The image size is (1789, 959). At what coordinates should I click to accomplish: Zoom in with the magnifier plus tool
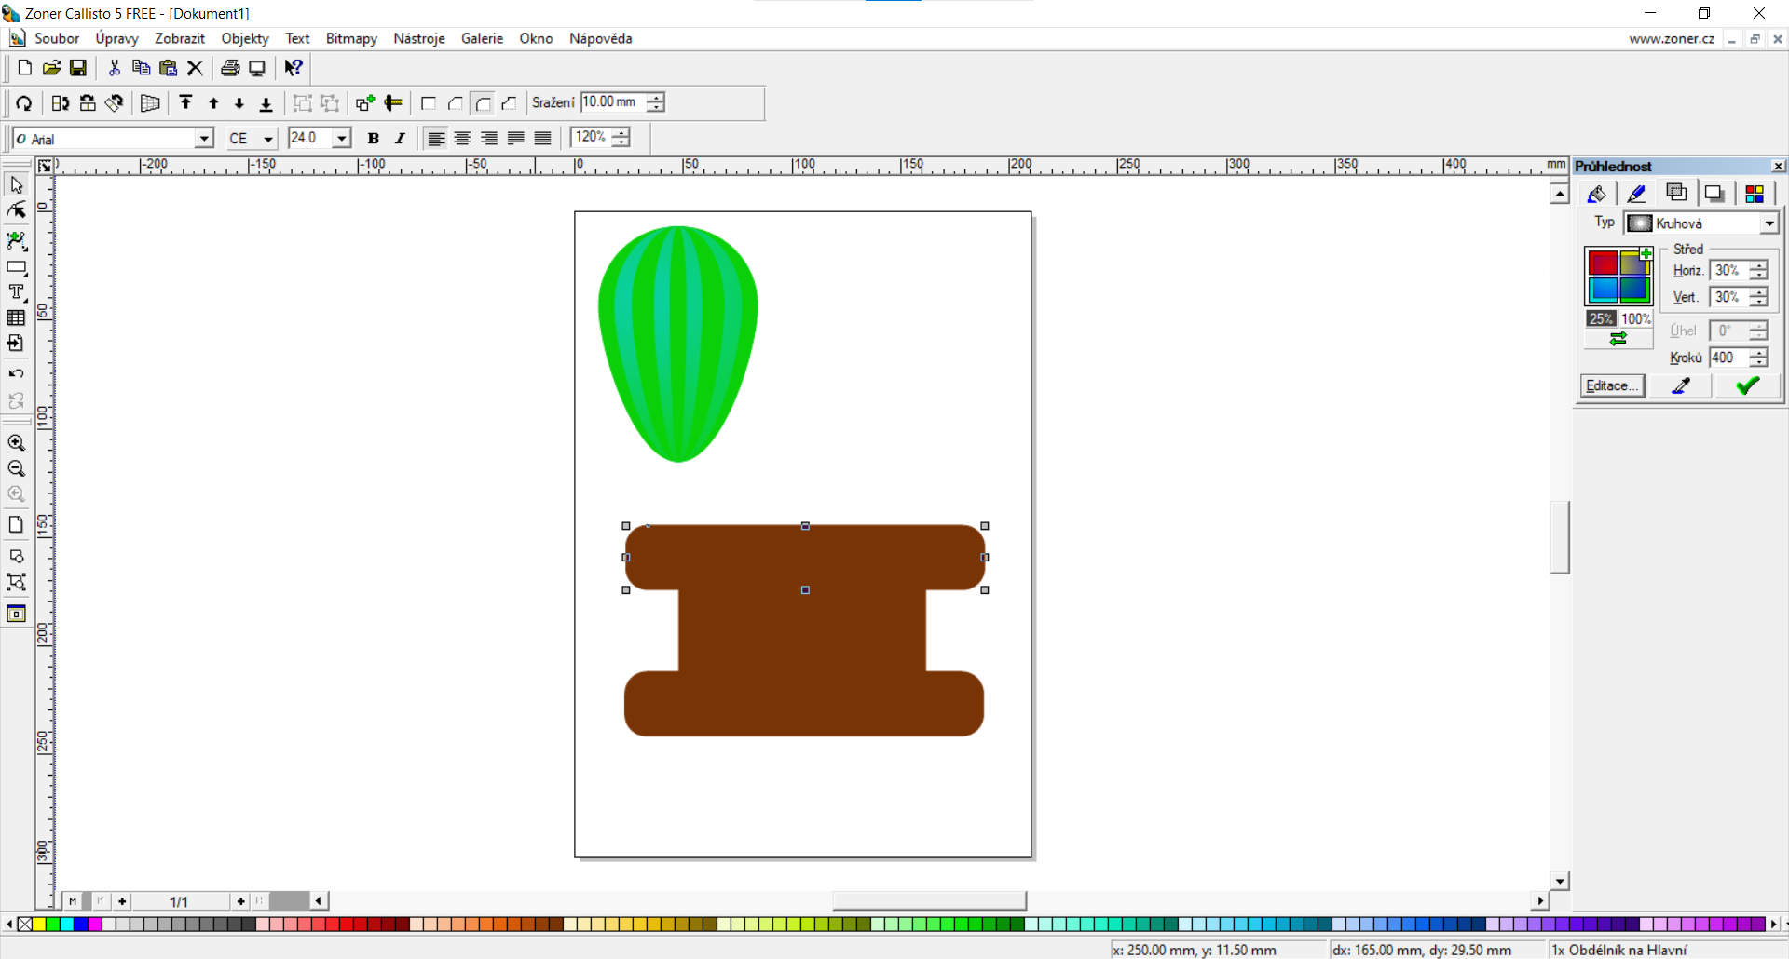[17, 443]
